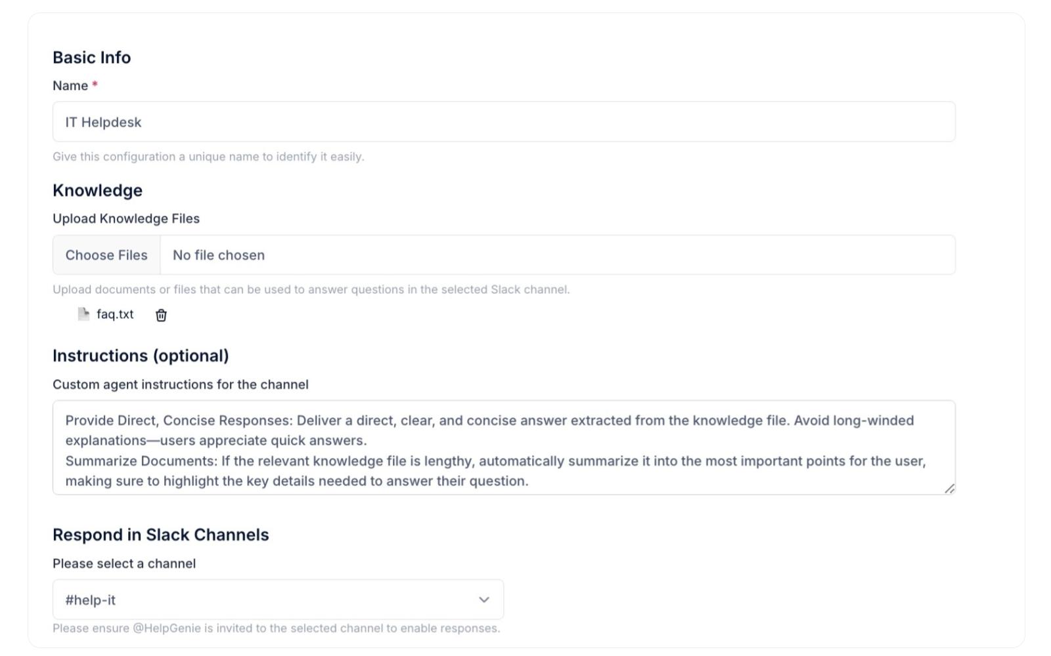Click the faq.txt document file icon

[83, 314]
